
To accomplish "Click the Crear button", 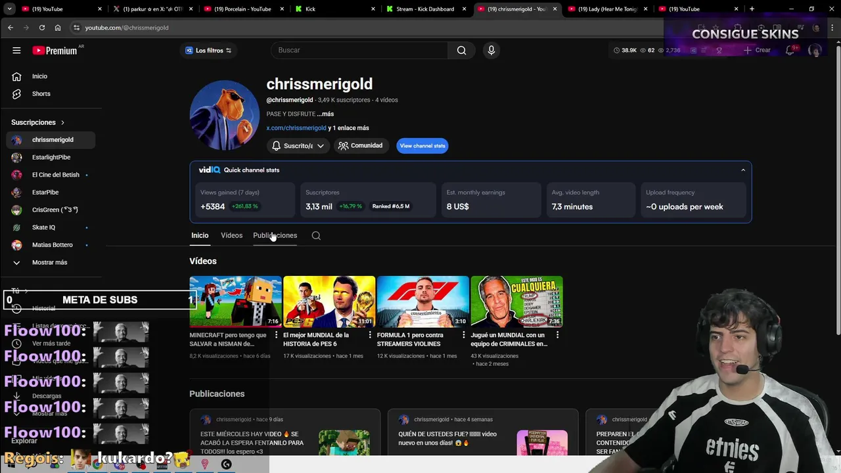I will [x=757, y=51].
